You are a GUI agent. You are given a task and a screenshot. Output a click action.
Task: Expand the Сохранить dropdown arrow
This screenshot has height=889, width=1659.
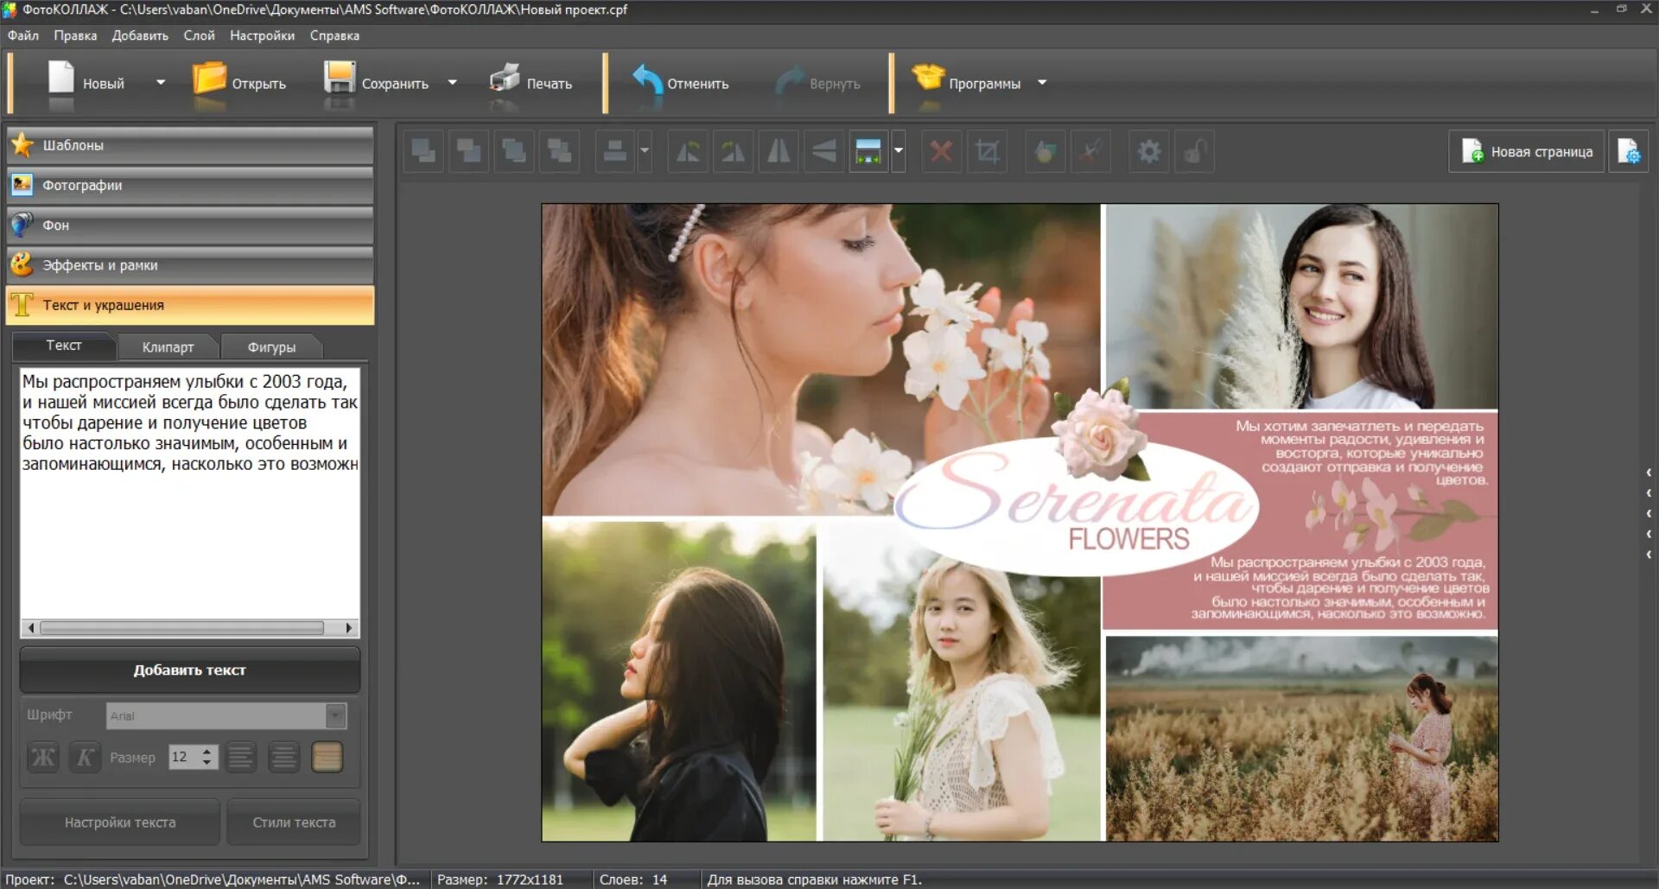[x=452, y=83]
